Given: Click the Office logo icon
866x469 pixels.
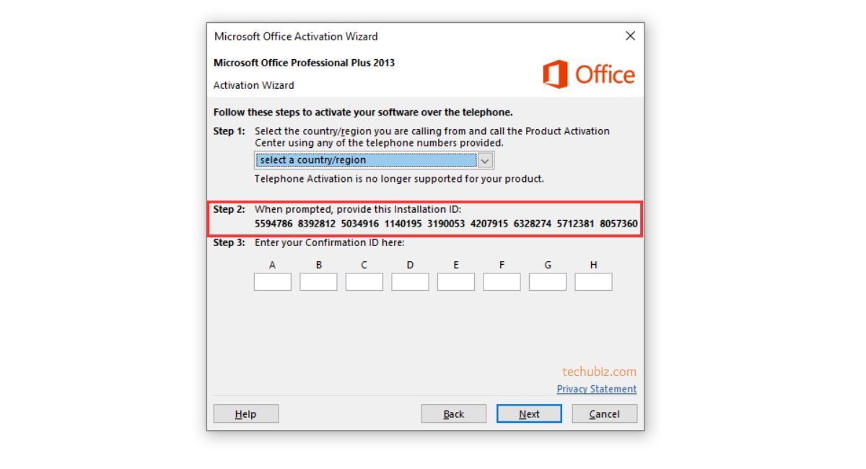Looking at the screenshot, I should click(x=555, y=75).
